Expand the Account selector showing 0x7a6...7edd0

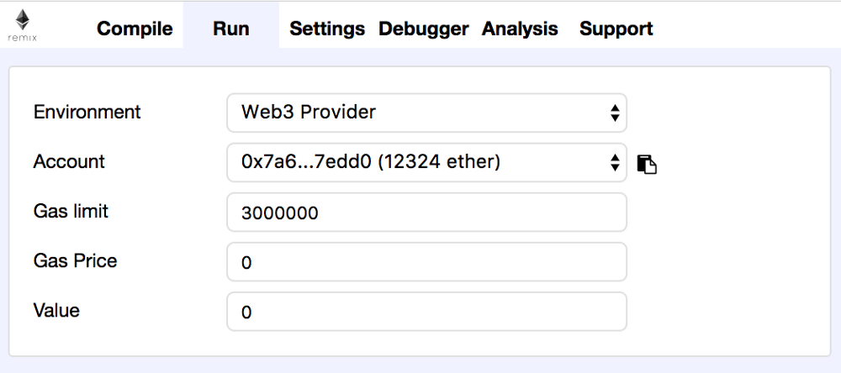[420, 162]
